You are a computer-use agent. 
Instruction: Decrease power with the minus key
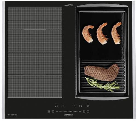[57, 111]
